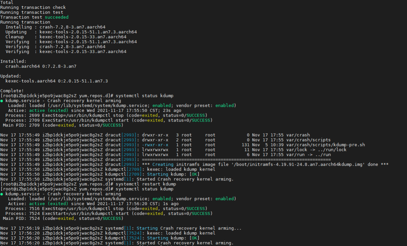Click the green status dot above the '1s ago' line

[2, 194]
